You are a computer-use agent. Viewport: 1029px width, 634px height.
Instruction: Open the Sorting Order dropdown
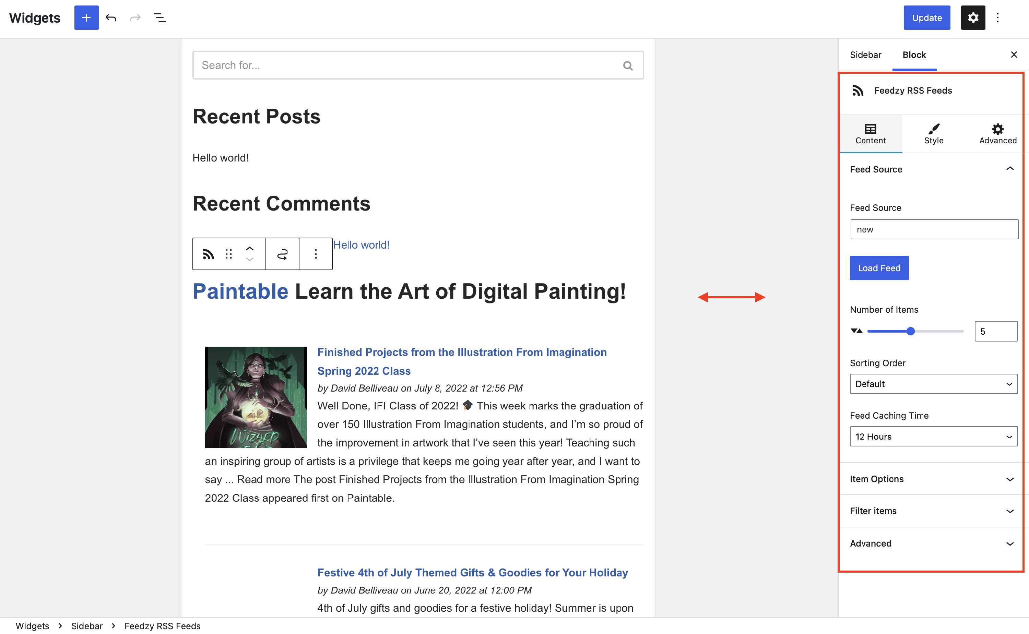(933, 384)
